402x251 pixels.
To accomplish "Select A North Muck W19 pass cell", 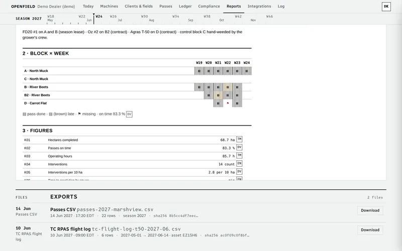I will click(199, 71).
